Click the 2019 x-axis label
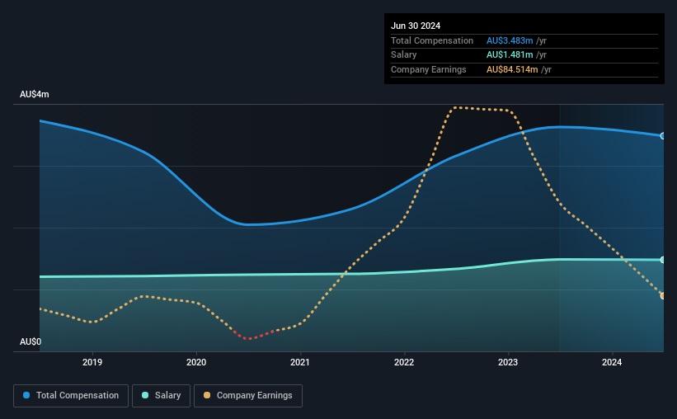This screenshot has height=419, width=677. point(92,362)
